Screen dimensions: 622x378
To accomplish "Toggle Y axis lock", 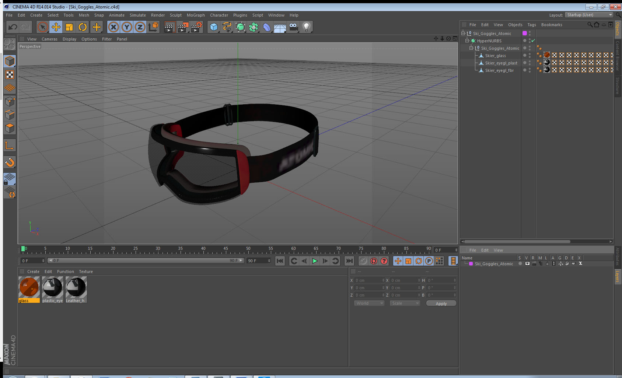I will (x=127, y=27).
